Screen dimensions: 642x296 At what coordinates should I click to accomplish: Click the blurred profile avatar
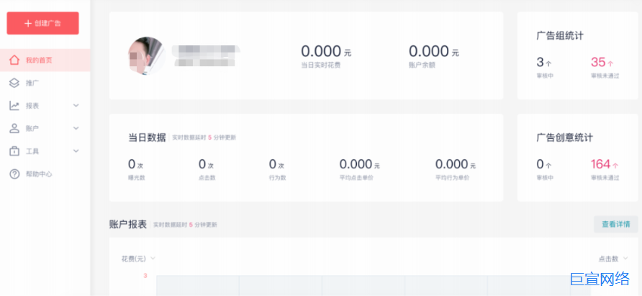[x=147, y=55]
